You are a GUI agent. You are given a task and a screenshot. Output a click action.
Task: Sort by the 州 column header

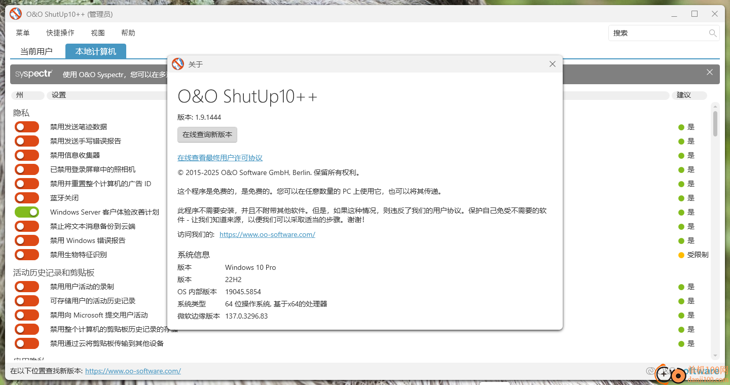(27, 95)
